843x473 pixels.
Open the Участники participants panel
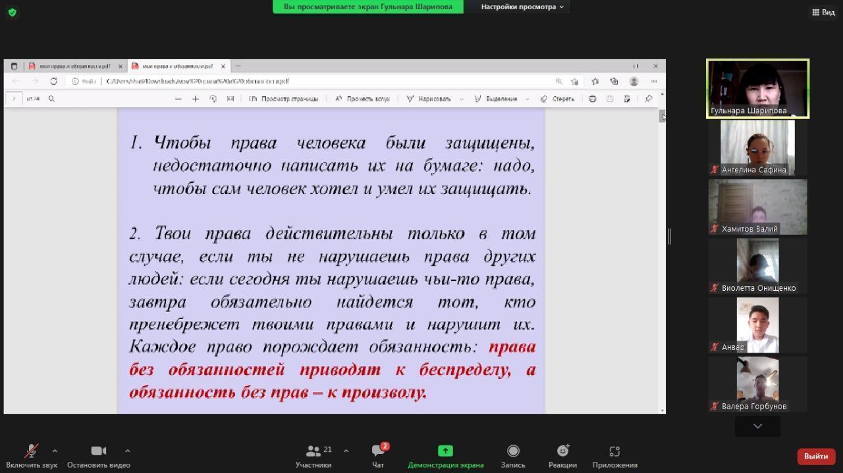tap(313, 456)
